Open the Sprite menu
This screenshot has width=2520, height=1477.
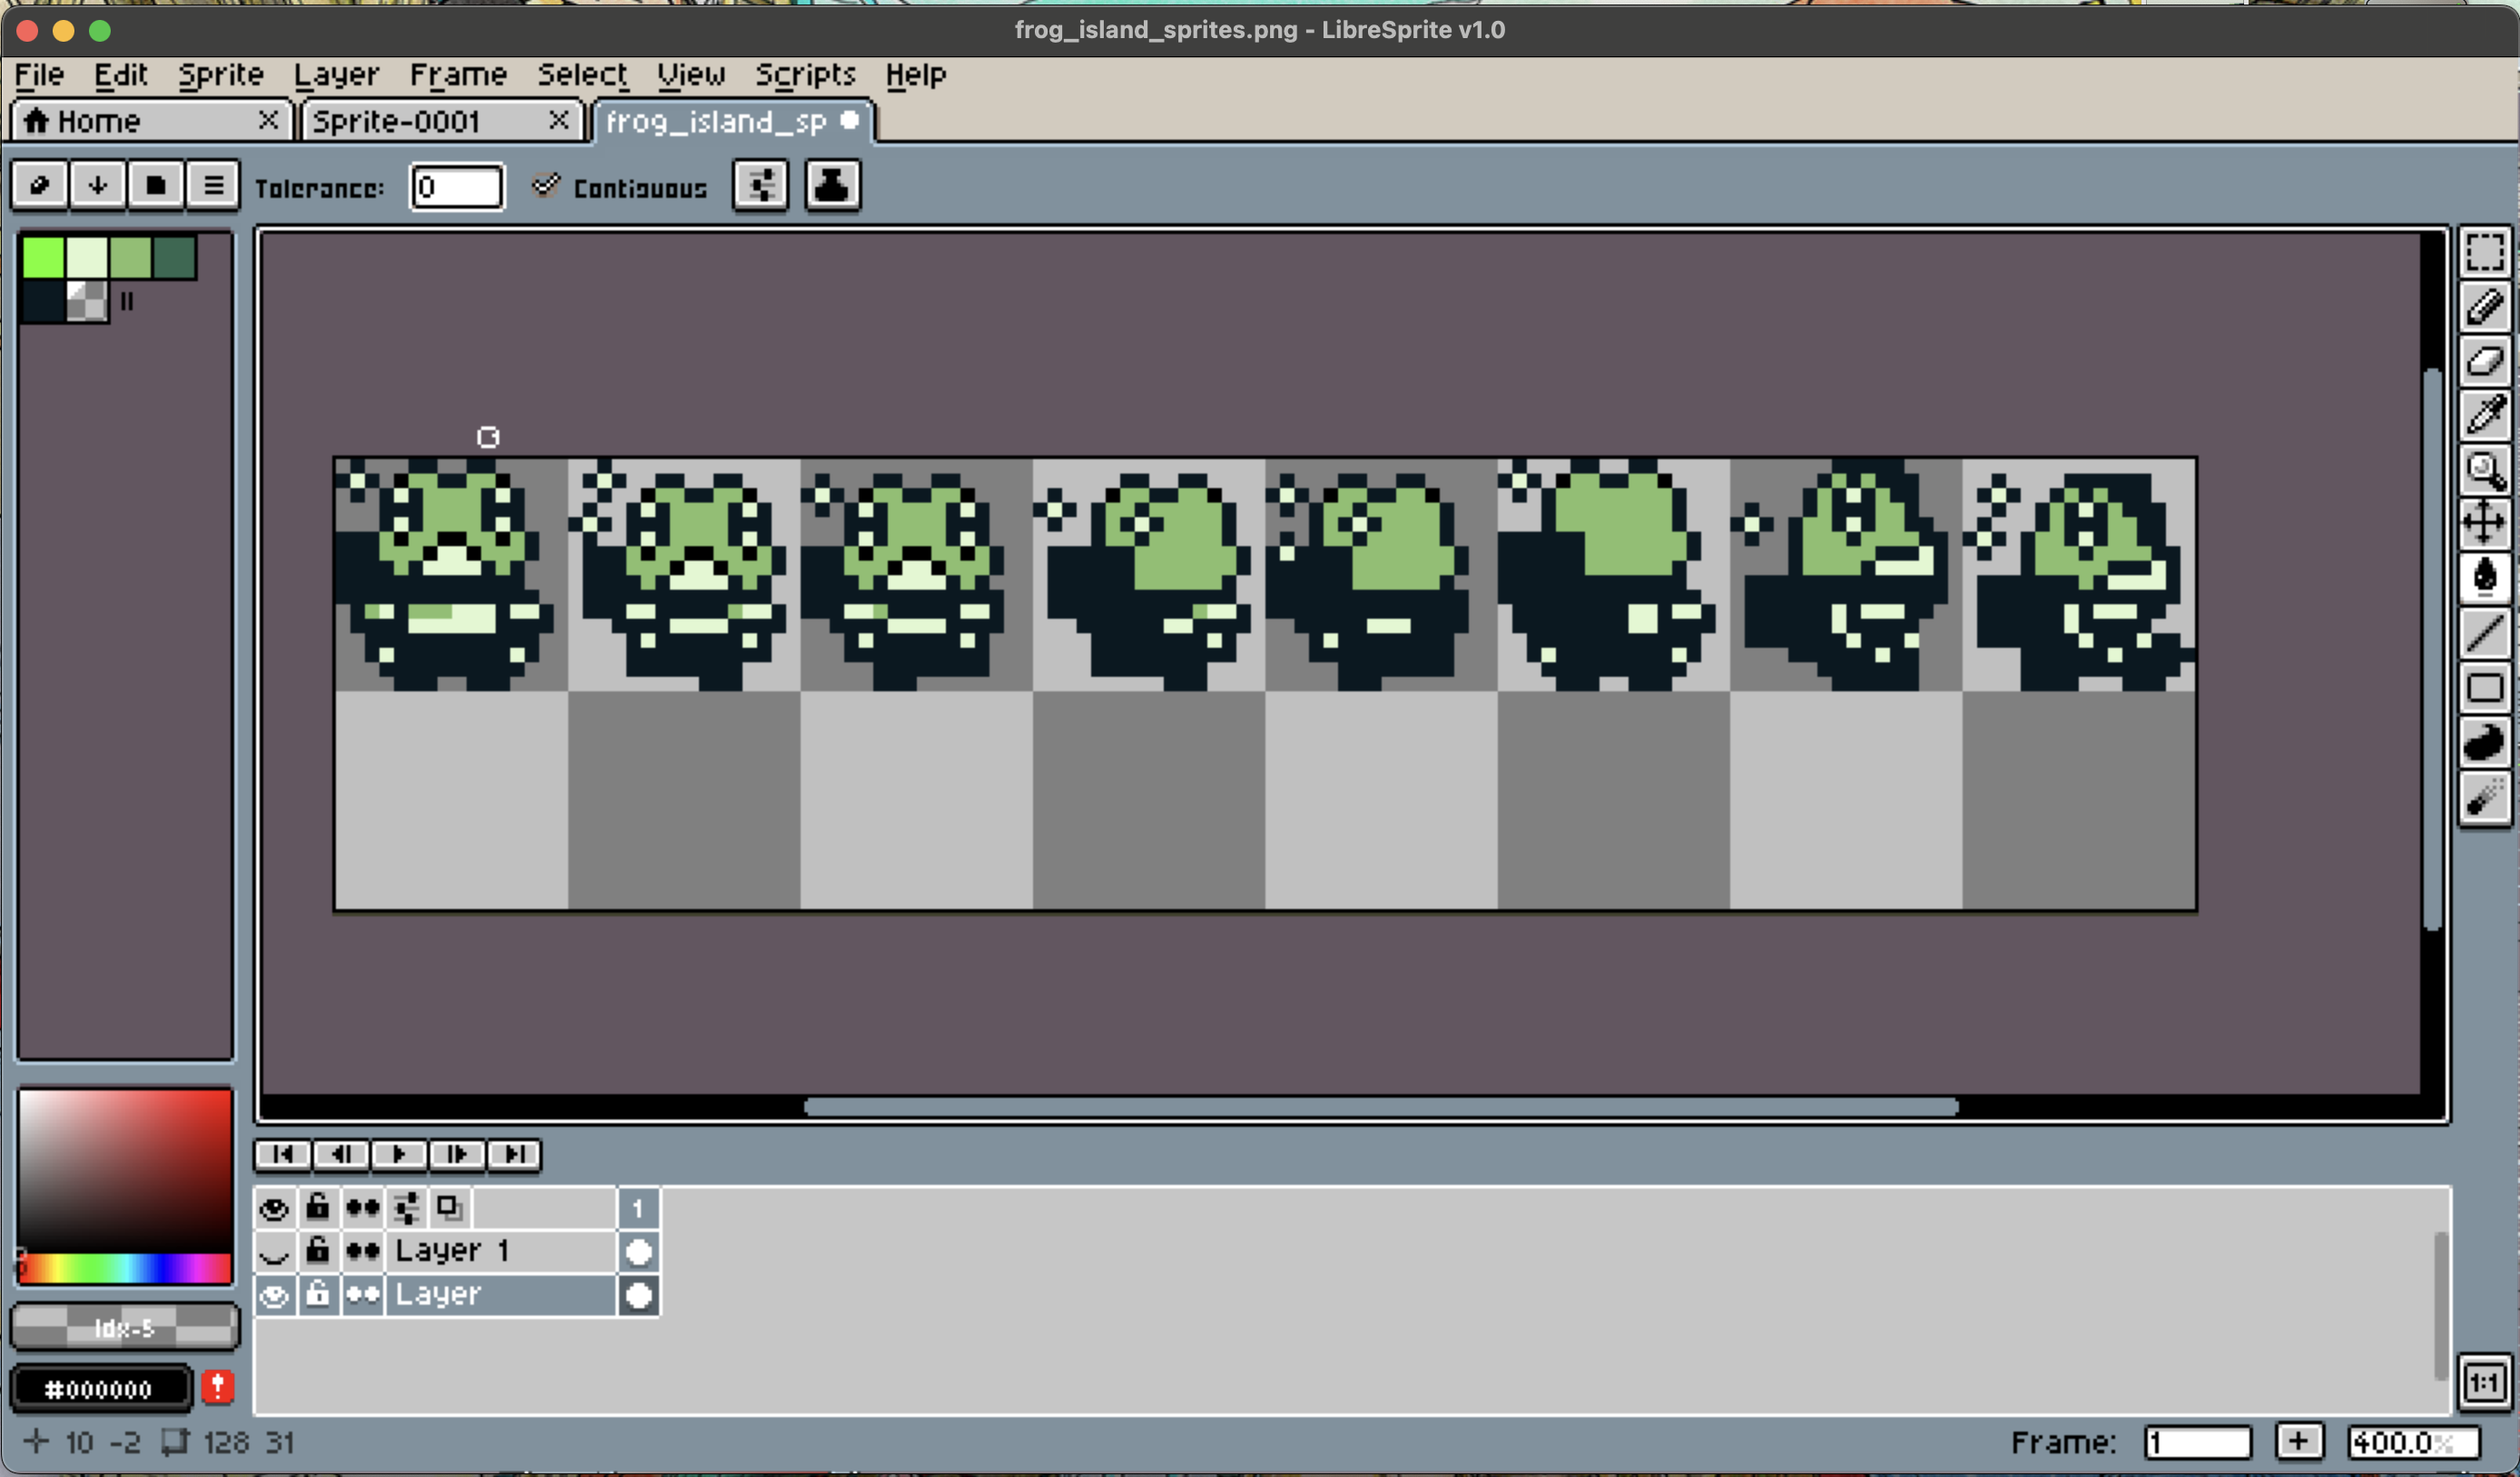tap(220, 75)
